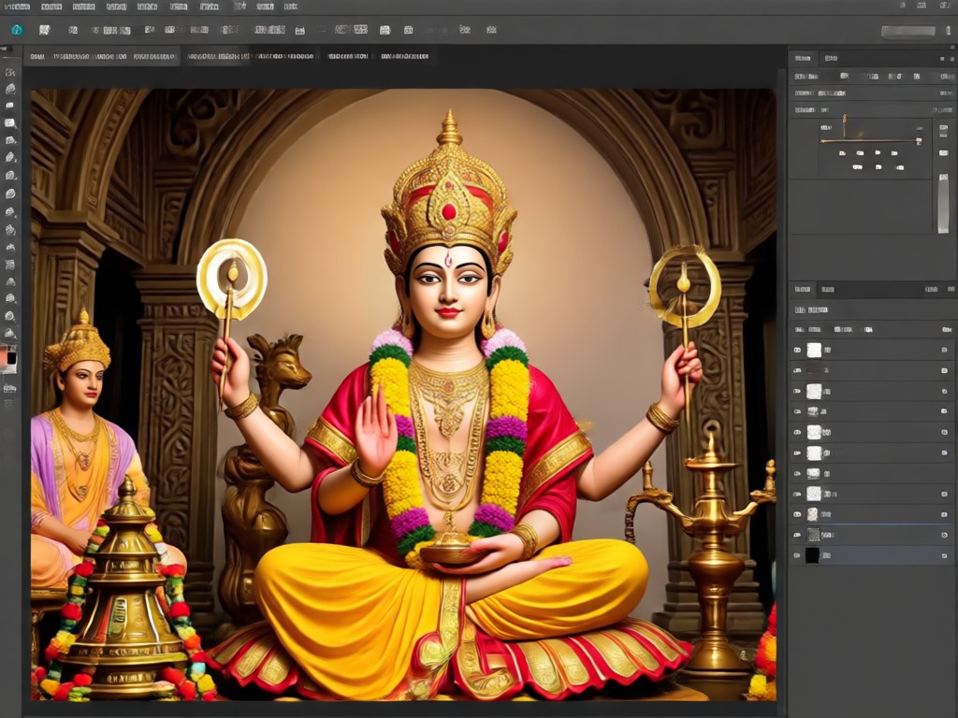Screen dimensions: 958x718
Task: Select the first tab of the upper right panel
Action: pos(803,58)
